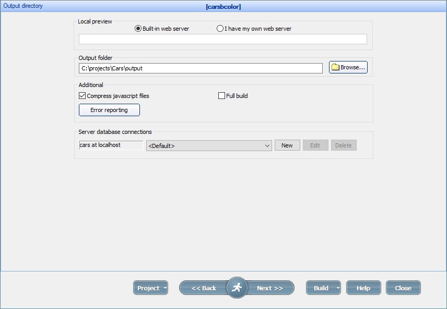Advance with the Next >> button

click(x=270, y=288)
